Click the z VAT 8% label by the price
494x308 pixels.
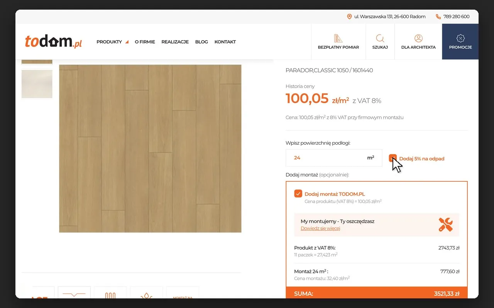(x=367, y=101)
